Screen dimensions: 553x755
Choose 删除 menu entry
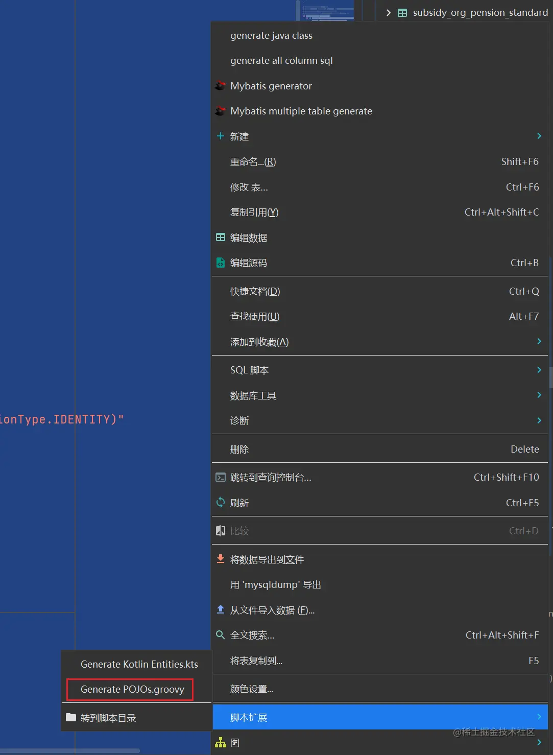click(x=380, y=449)
